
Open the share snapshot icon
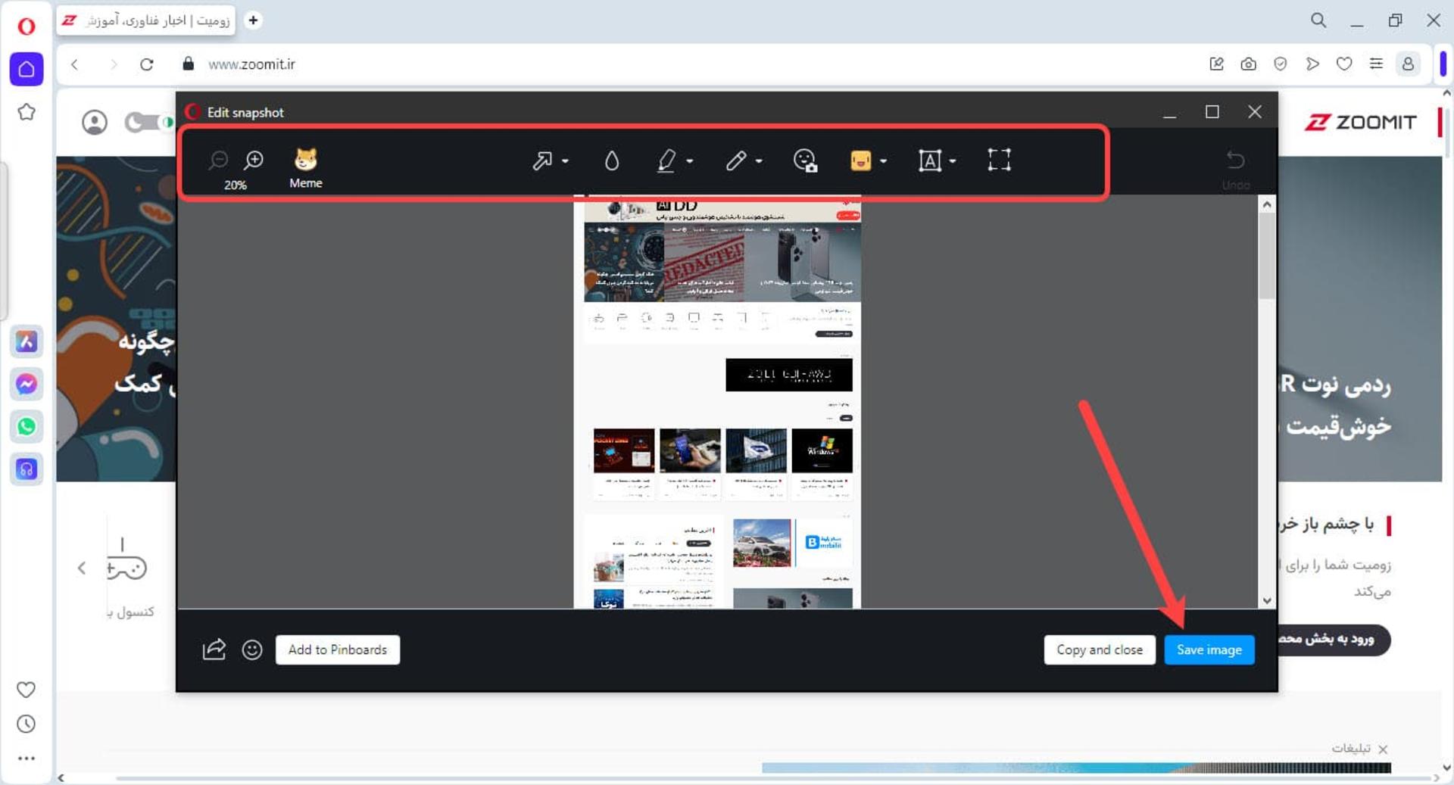[214, 649]
